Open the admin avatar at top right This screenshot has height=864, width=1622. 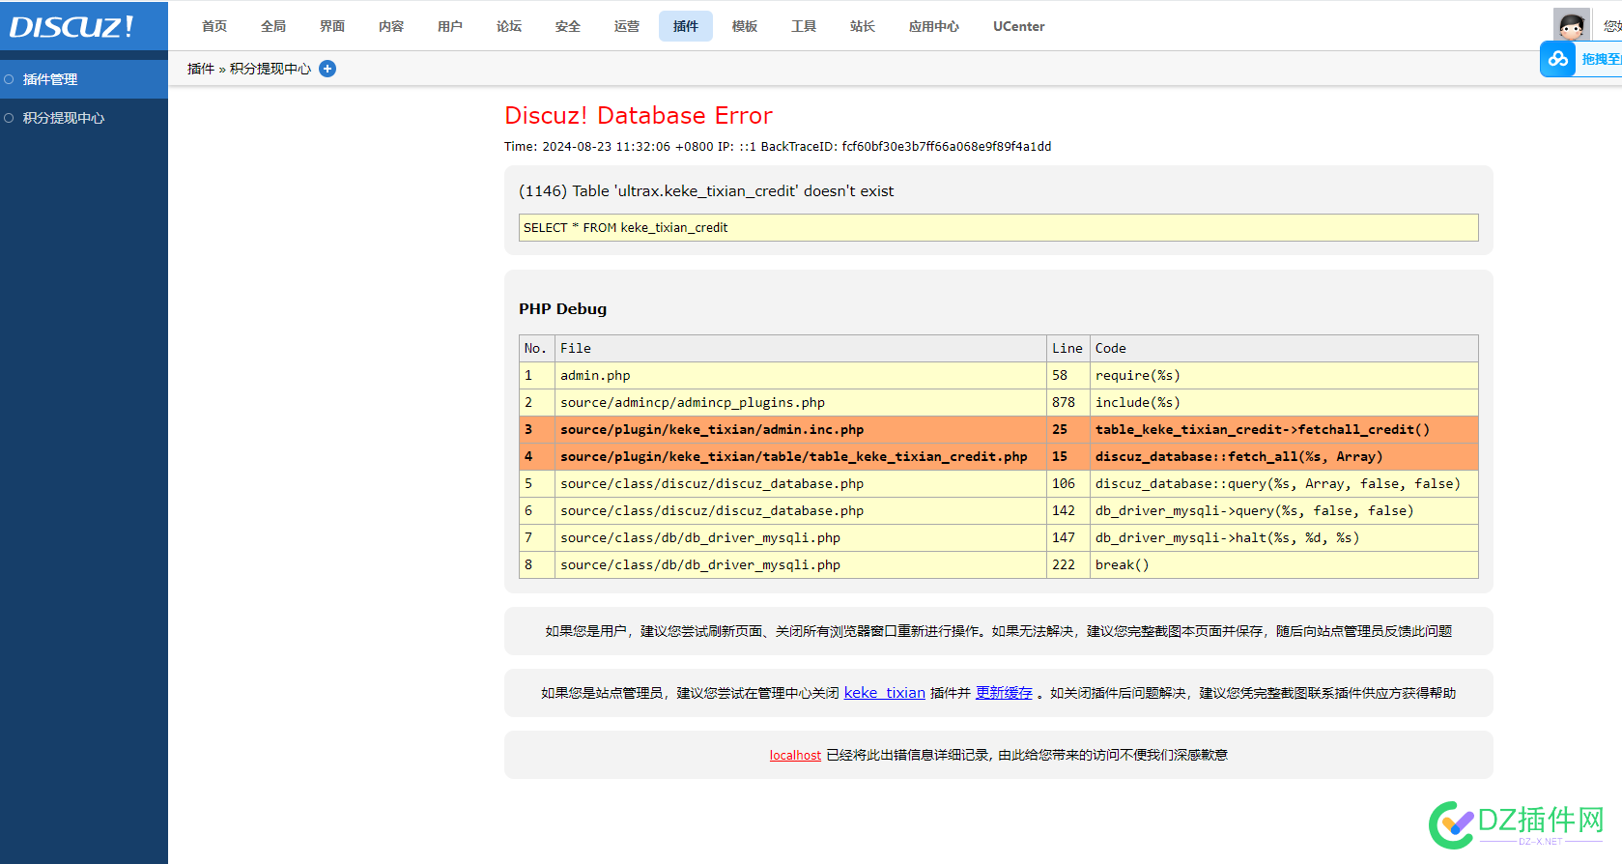click(x=1571, y=25)
